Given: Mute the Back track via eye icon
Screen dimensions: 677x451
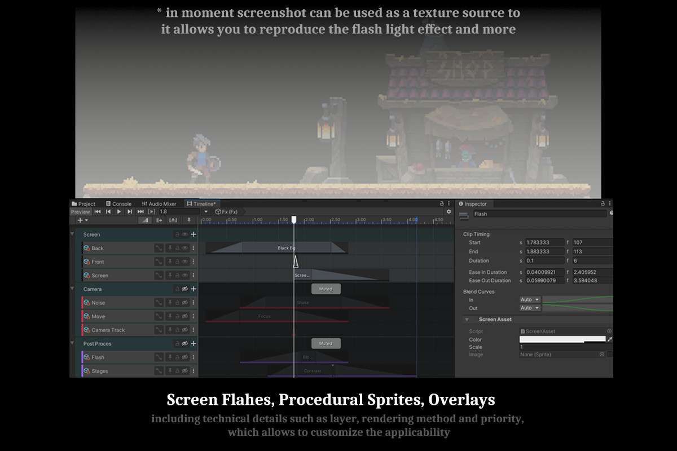Looking at the screenshot, I should coord(184,248).
